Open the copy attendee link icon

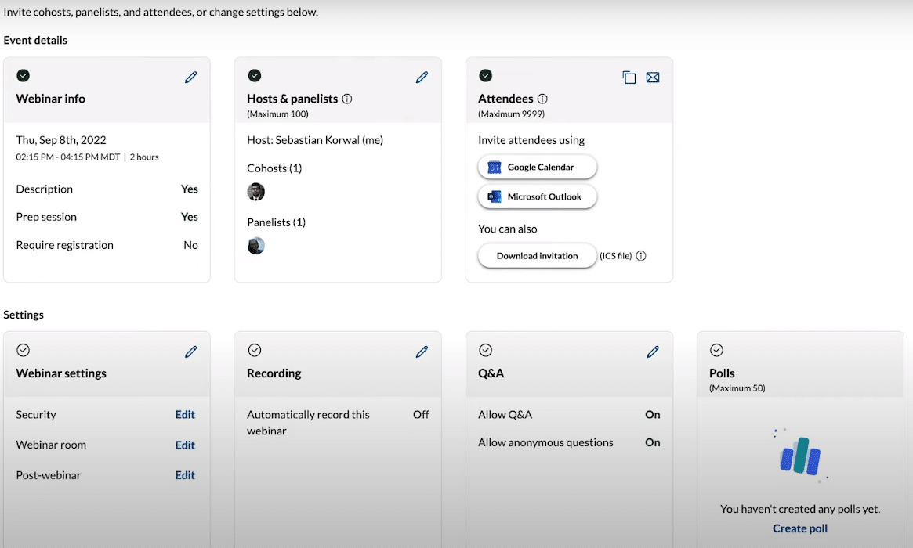pos(629,77)
